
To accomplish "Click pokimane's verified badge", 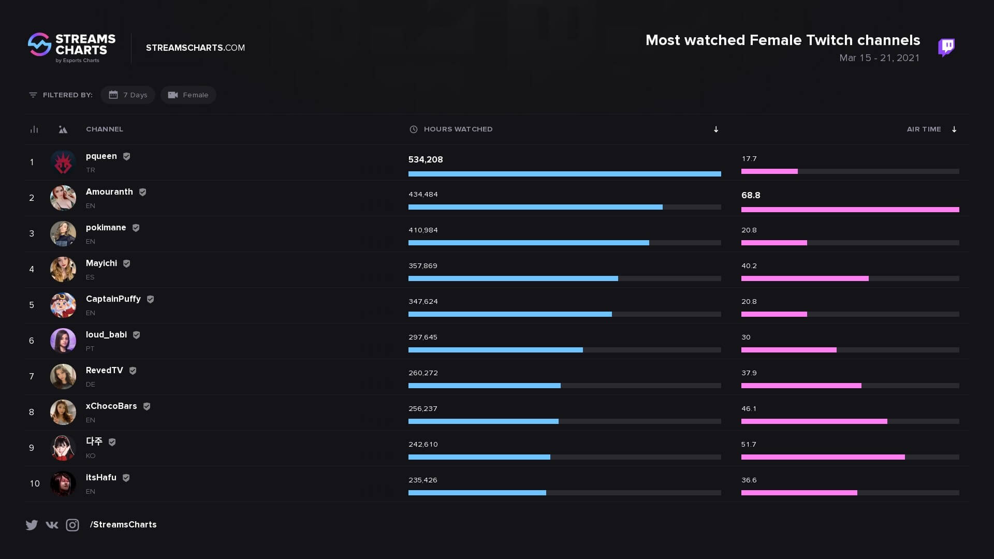I will coord(136,228).
